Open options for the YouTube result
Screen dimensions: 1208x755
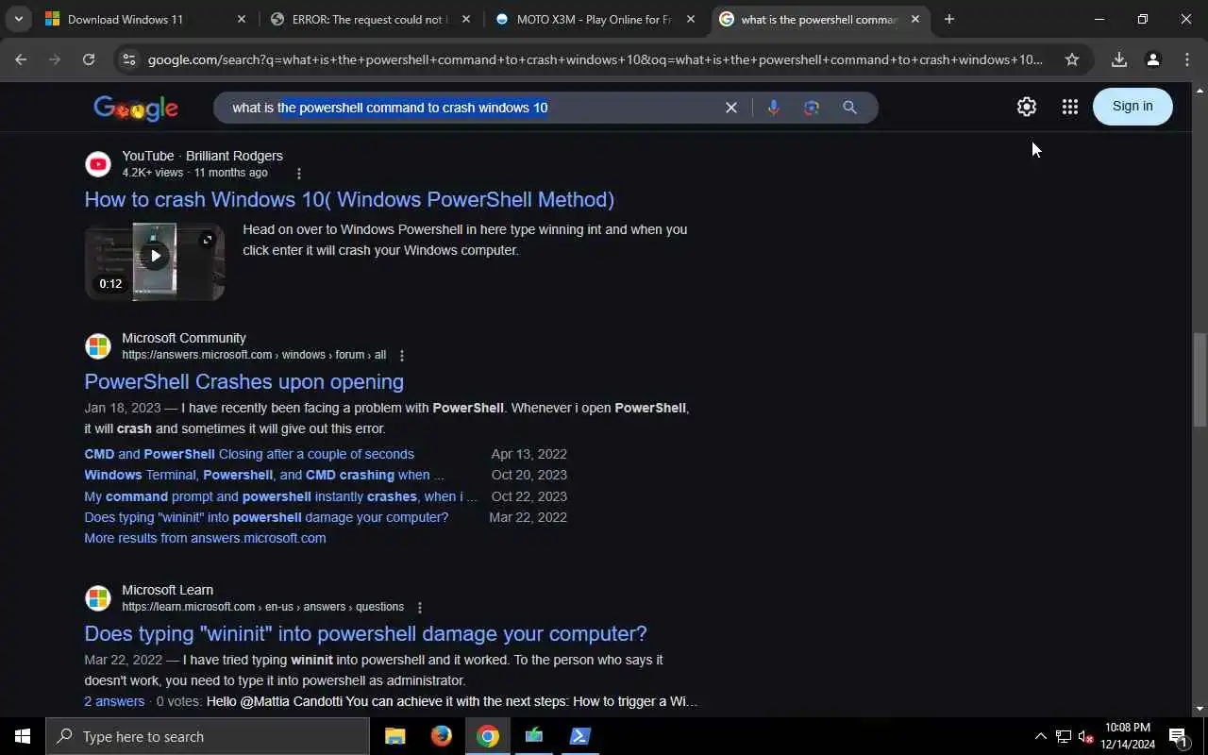[x=299, y=174]
